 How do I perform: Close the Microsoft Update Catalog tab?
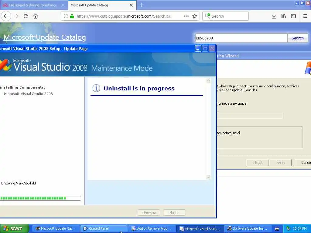click(131, 5)
